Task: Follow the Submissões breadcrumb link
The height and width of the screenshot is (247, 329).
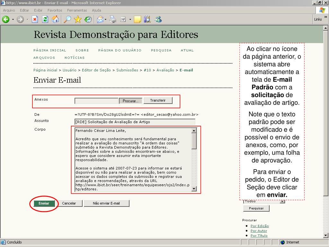Action: click(127, 70)
